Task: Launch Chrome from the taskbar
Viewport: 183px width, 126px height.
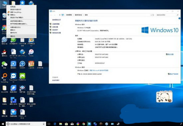Action: click(x=84, y=124)
